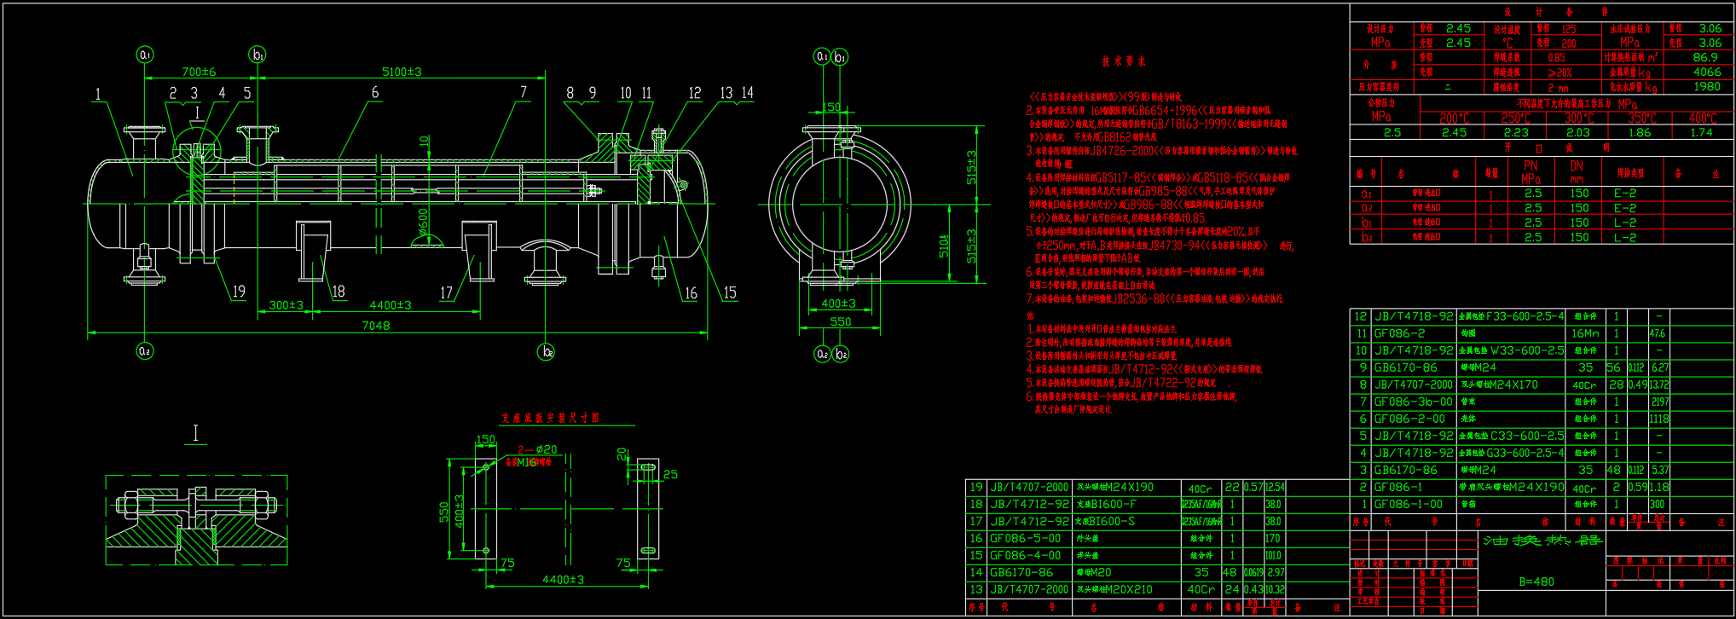This screenshot has height=619, width=1736.
Task: Select the 16Mn material cell
Action: point(1584,333)
